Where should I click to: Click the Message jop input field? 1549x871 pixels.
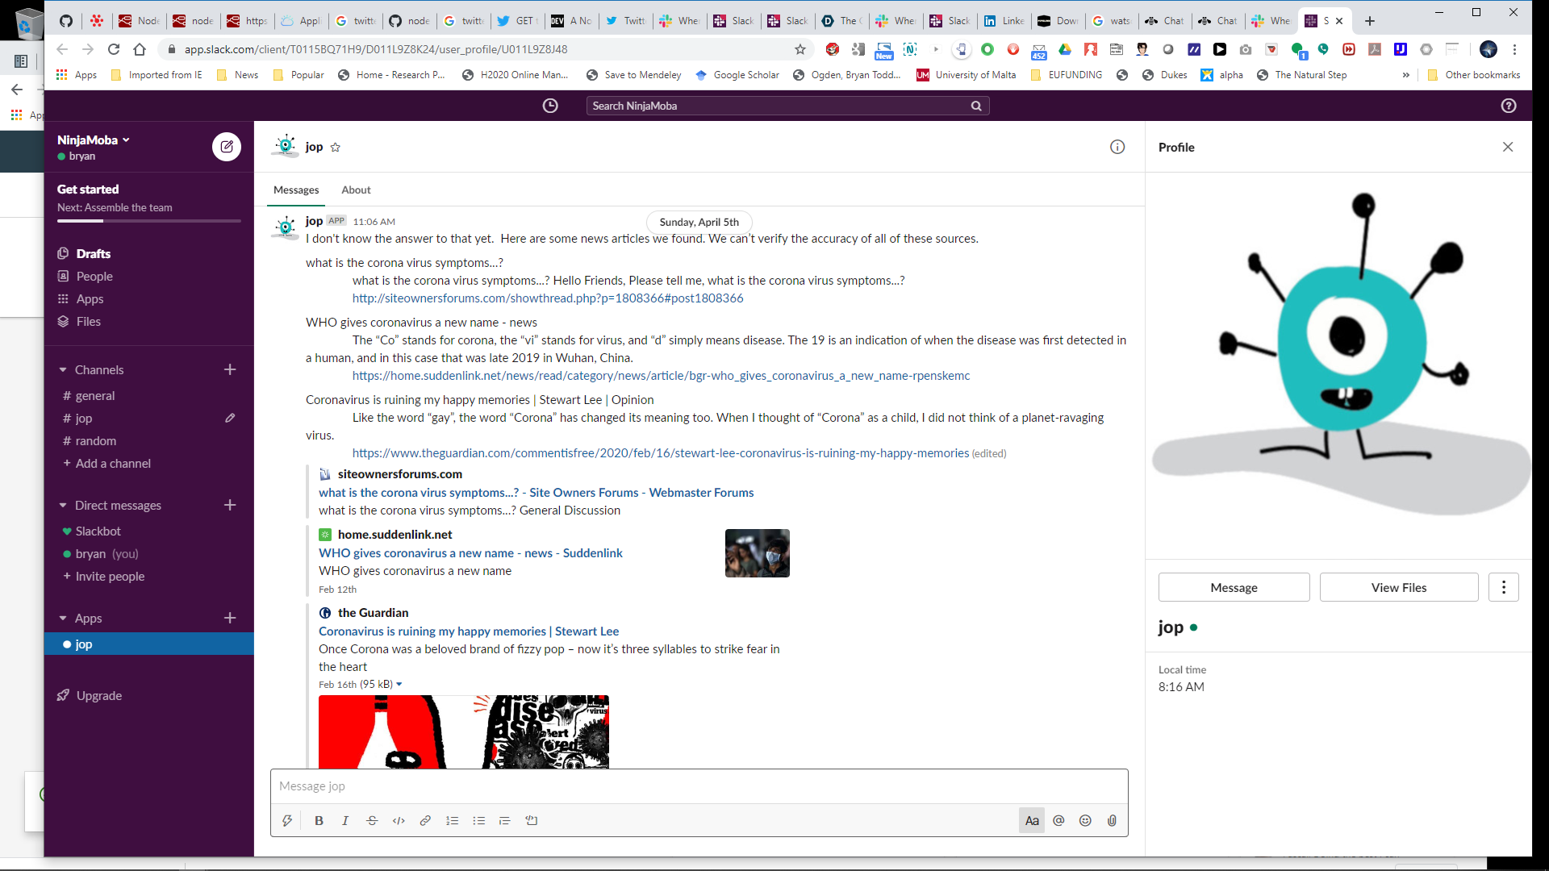[x=699, y=786]
